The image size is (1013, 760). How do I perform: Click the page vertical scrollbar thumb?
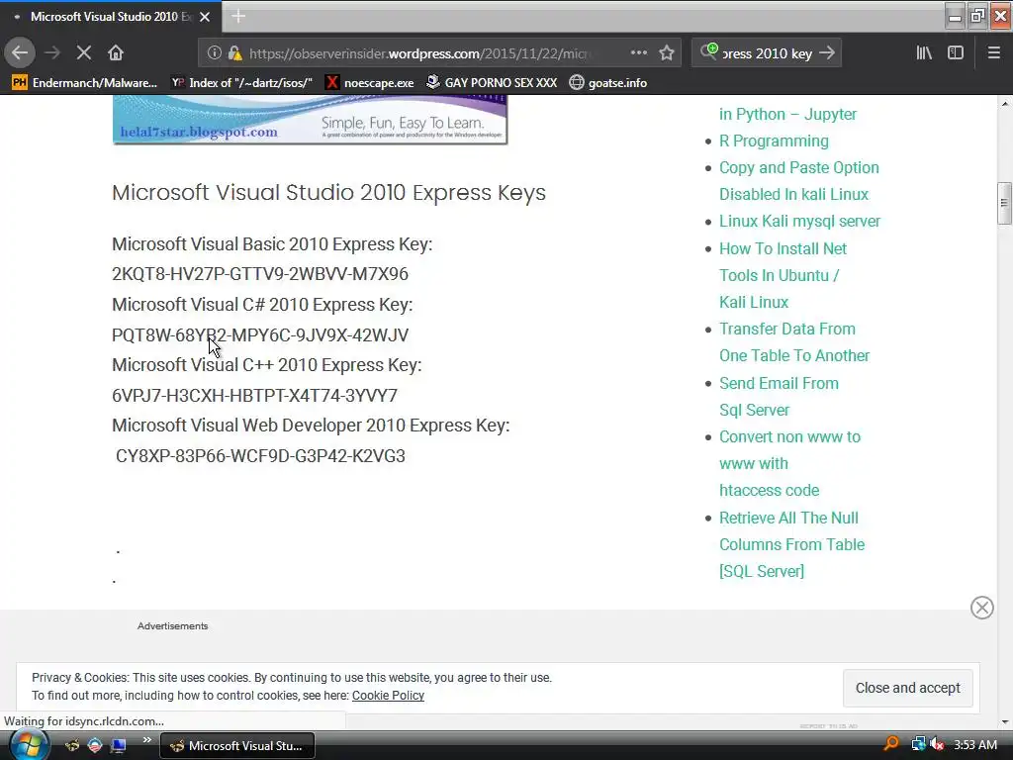pyautogui.click(x=1004, y=204)
